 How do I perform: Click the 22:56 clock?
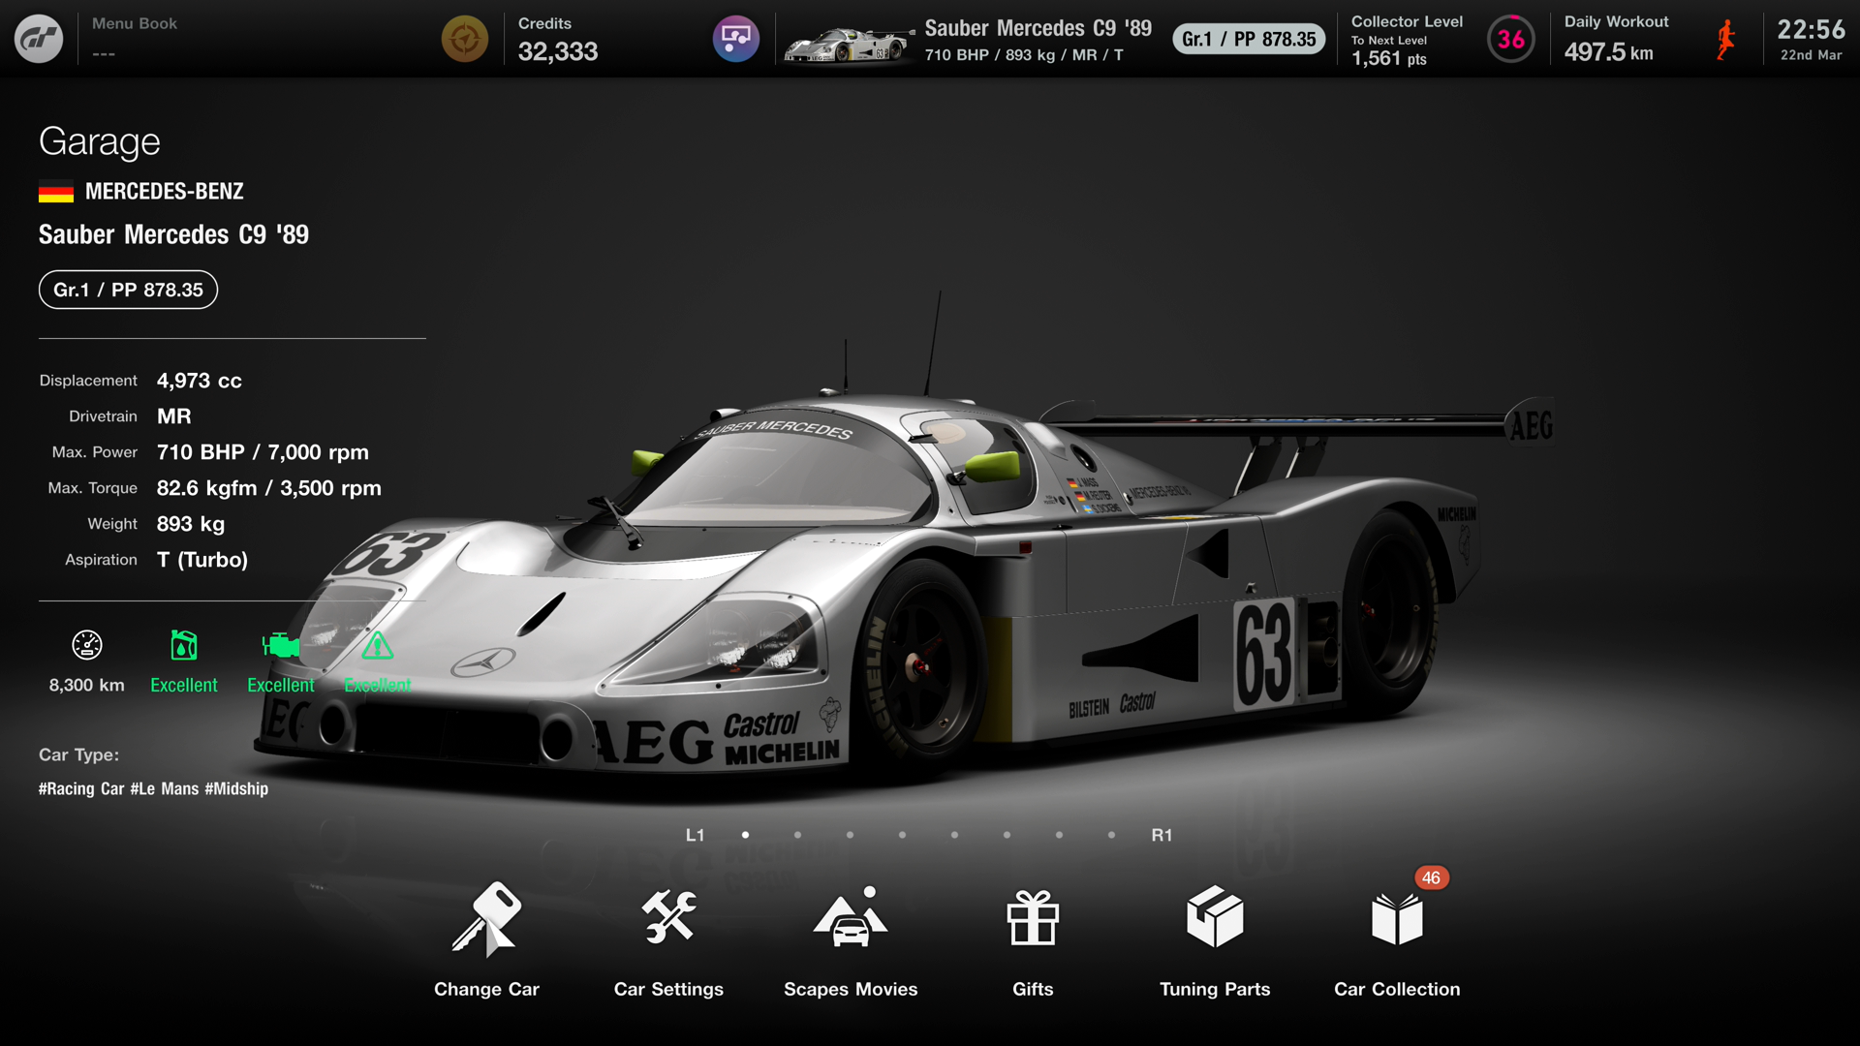1811,29
